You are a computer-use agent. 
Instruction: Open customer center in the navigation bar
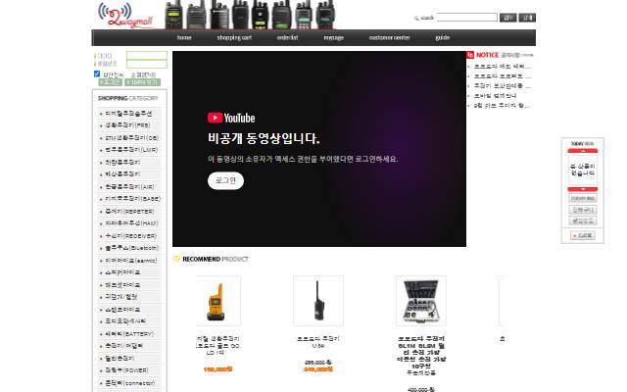click(x=390, y=37)
